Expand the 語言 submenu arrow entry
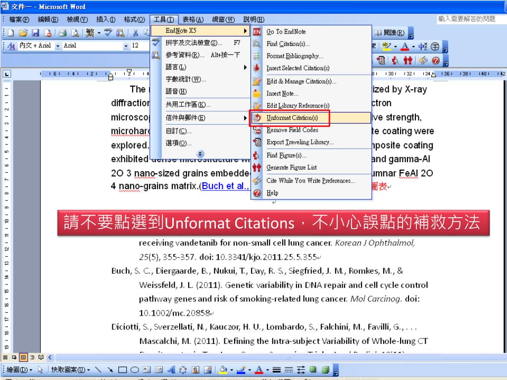Screen dimensions: 507x380 [200, 67]
